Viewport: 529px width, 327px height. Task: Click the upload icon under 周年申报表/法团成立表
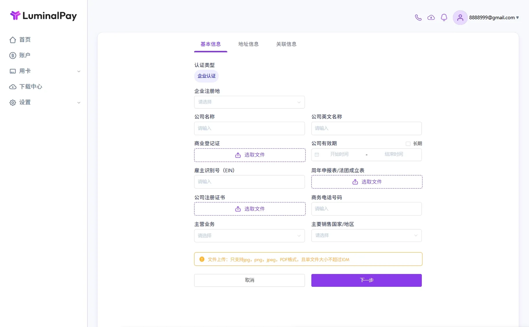(x=355, y=182)
